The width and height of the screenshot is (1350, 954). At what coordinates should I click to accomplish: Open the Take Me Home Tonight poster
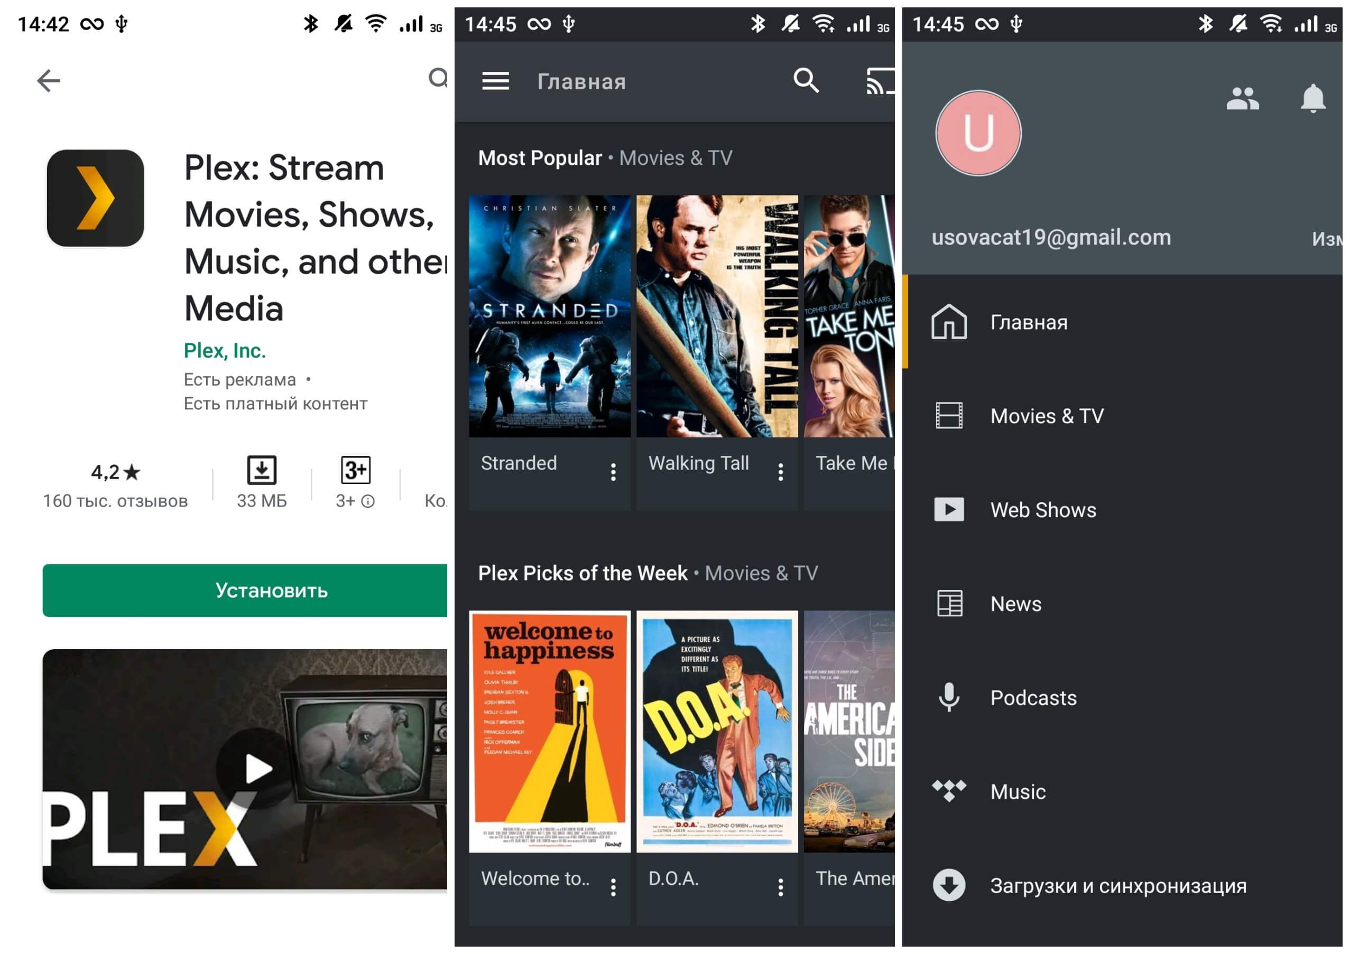coord(849,316)
